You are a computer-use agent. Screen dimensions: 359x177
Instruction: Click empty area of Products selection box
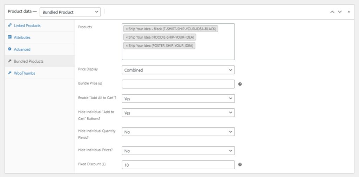click(x=178, y=55)
